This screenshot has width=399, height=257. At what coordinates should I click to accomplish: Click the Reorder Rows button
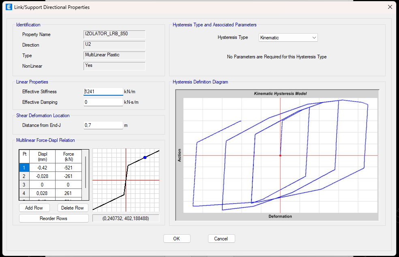[54, 218]
